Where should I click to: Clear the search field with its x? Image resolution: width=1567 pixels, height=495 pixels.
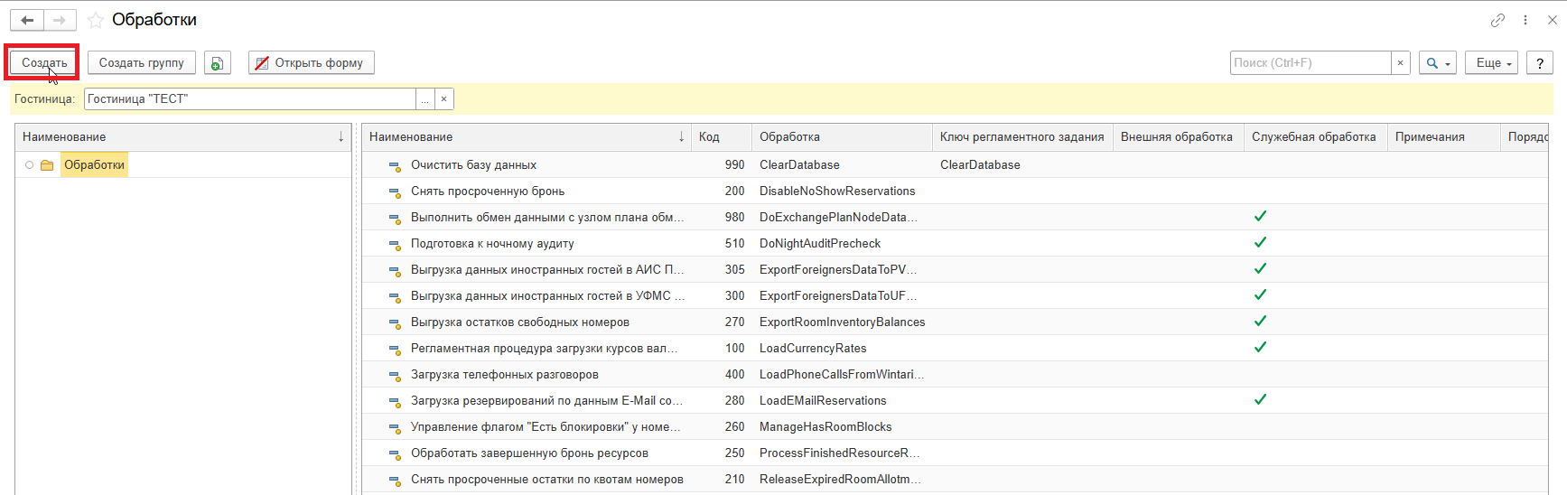[x=1400, y=62]
